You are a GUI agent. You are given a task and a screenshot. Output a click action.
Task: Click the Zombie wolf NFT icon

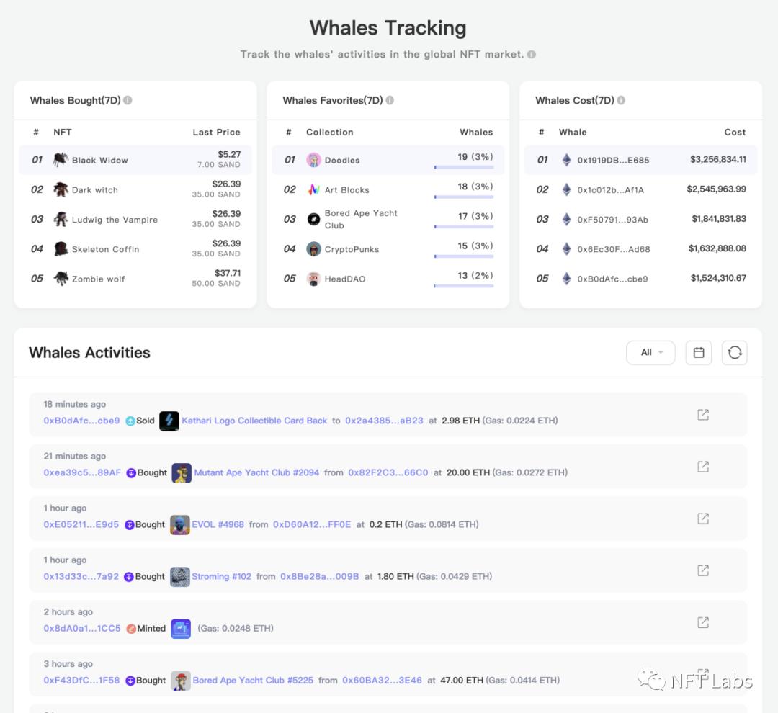tap(61, 278)
